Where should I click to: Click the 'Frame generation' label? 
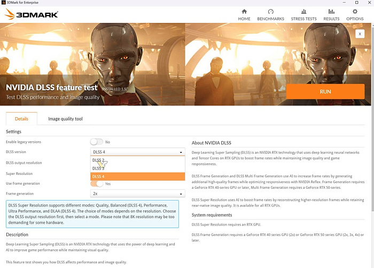point(20,194)
